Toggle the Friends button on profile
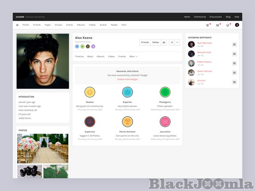This screenshot has width=255, height=191. (x=145, y=43)
